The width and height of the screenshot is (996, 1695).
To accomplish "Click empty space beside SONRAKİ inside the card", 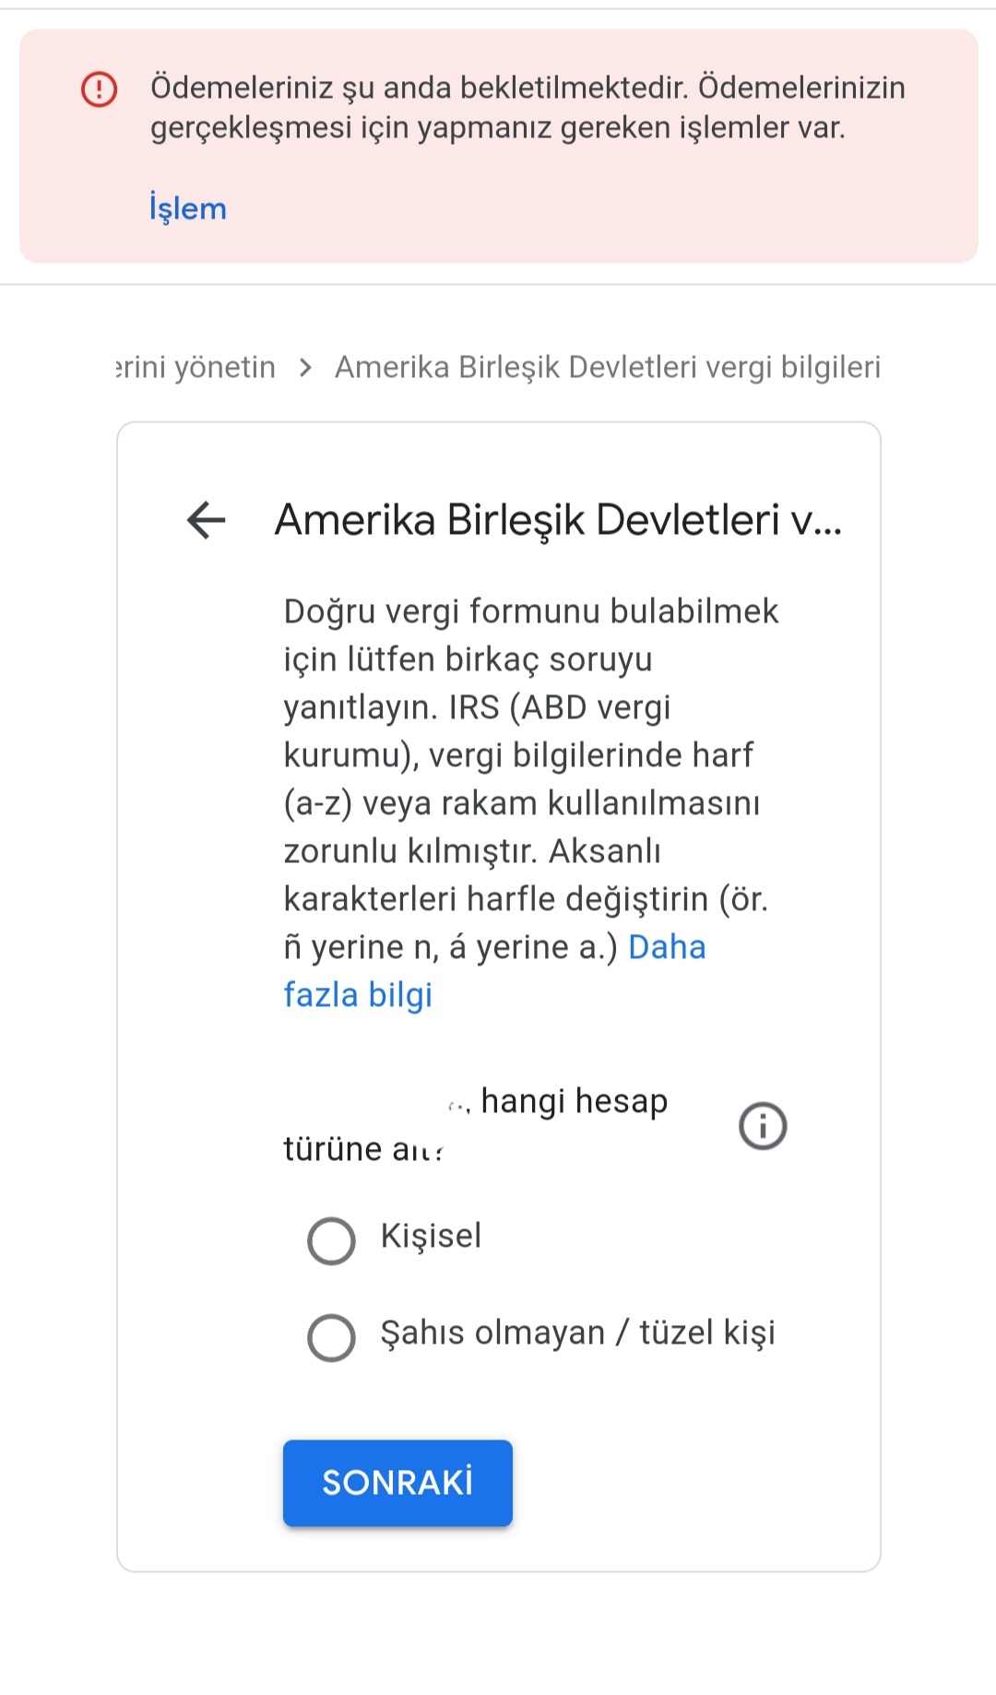I will pyautogui.click(x=692, y=1483).
